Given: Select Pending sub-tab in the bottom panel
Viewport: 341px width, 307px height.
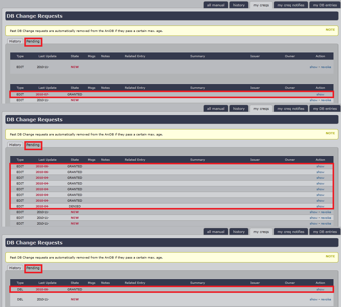Looking at the screenshot, I should pos(33,268).
